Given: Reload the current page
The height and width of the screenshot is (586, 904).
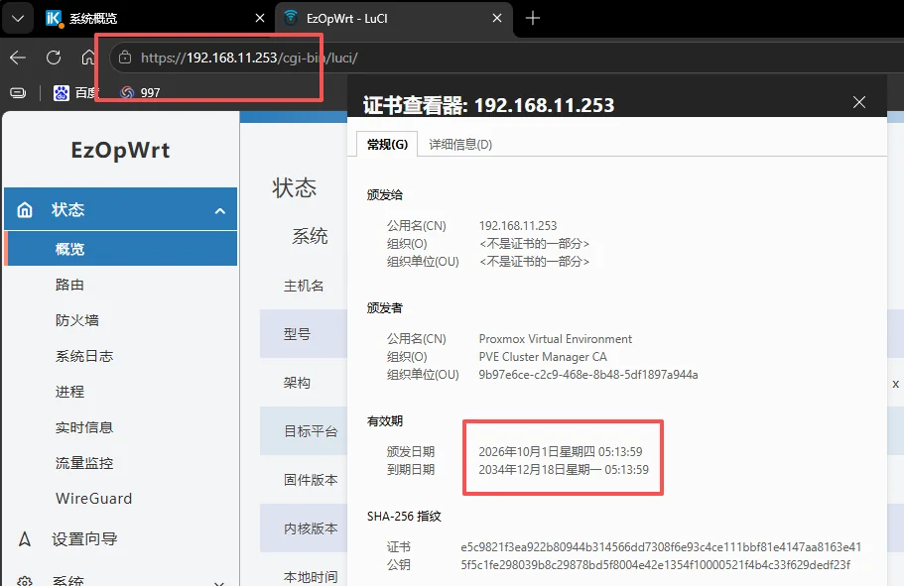Looking at the screenshot, I should [54, 58].
